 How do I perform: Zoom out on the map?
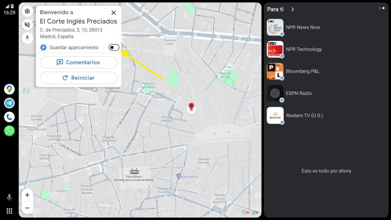[x=27, y=208]
